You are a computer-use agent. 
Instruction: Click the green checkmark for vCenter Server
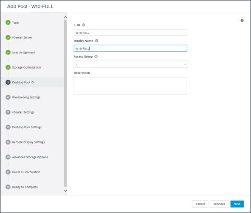[x=8, y=38]
